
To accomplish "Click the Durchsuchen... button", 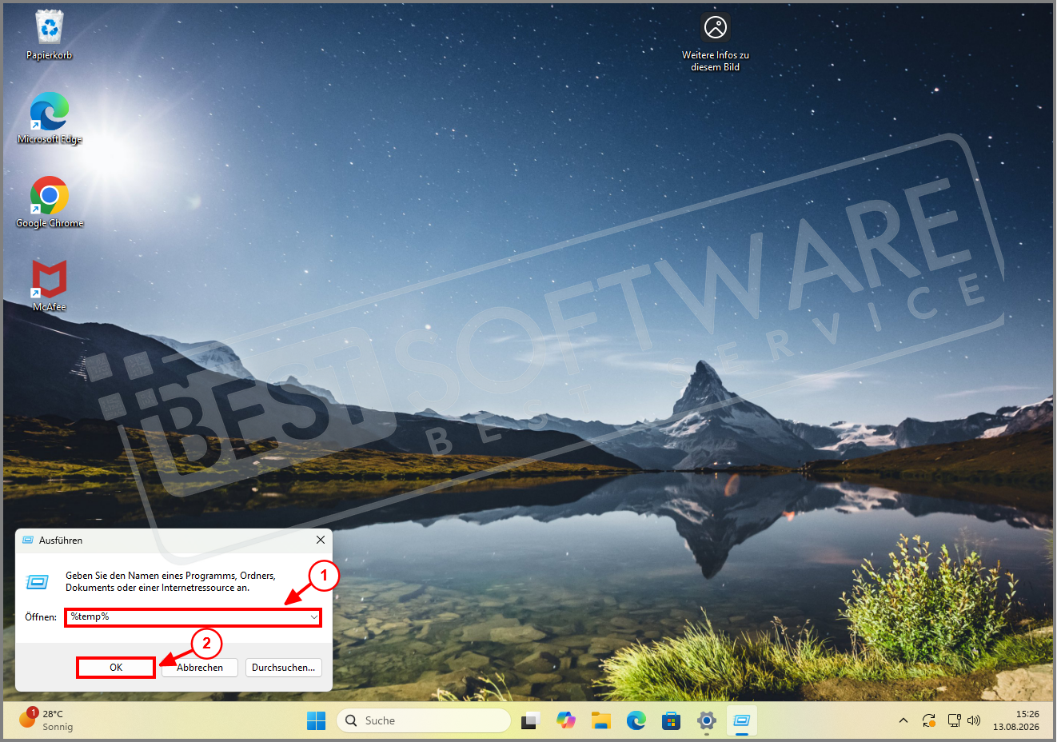I will click(x=284, y=668).
